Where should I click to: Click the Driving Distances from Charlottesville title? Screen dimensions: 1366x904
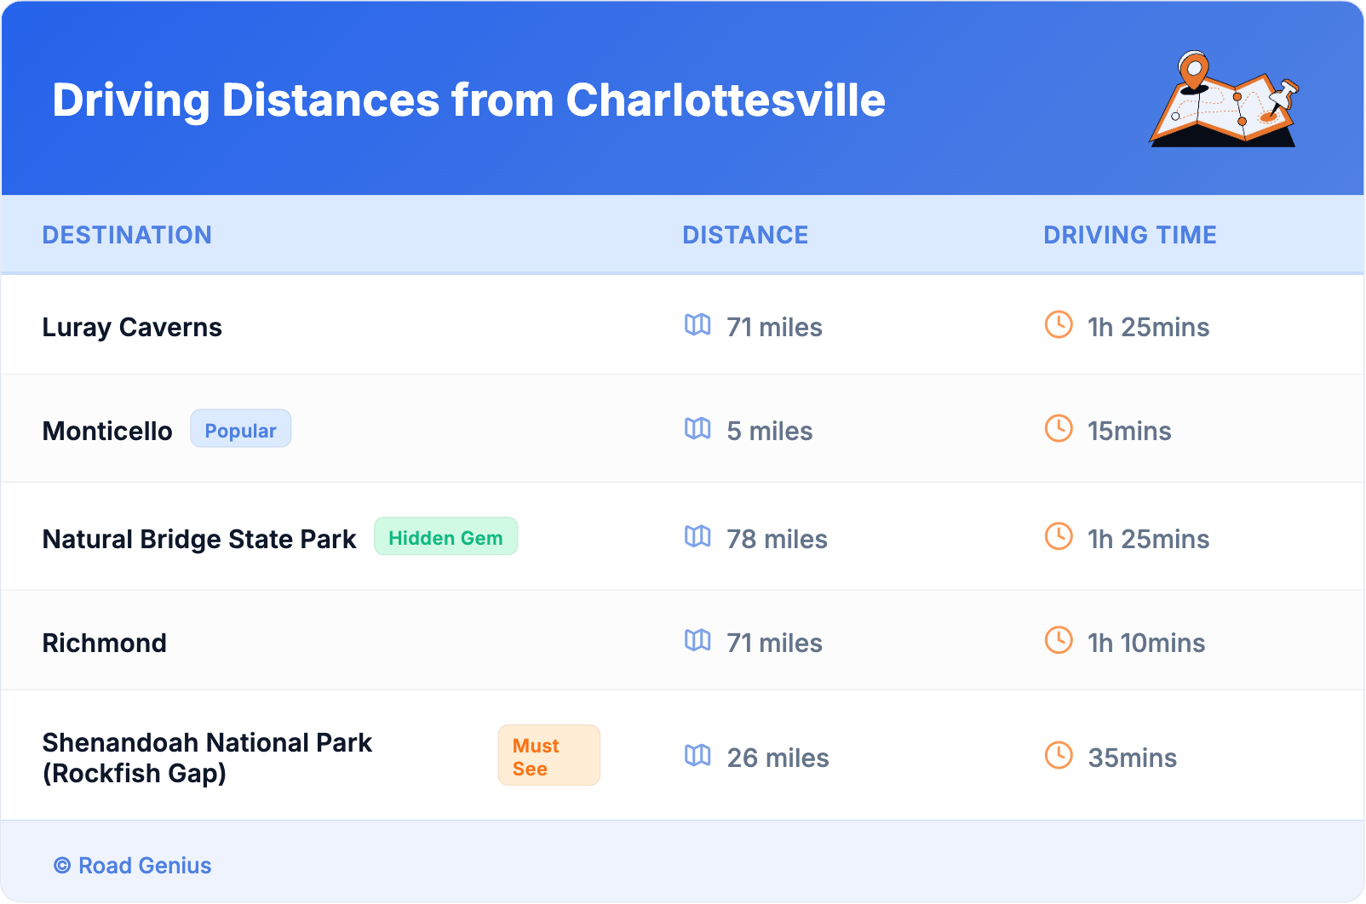468,100
